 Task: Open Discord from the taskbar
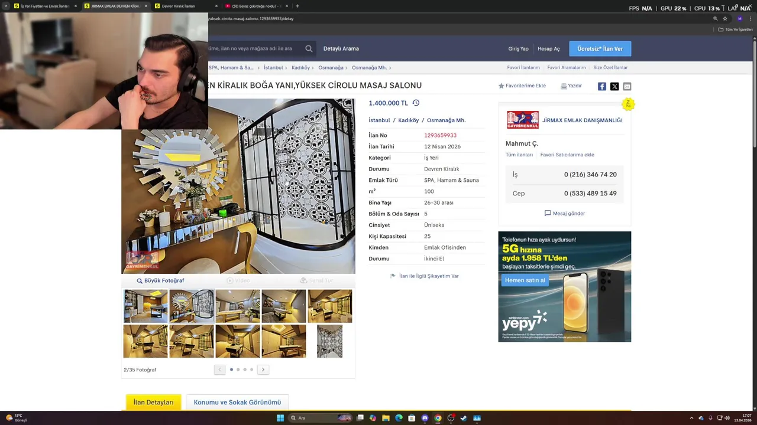coord(425,418)
